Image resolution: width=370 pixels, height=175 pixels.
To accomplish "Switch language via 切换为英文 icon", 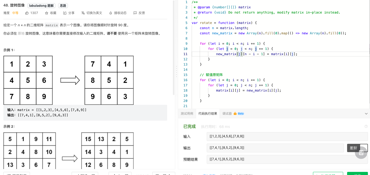I will tap(83, 13).
